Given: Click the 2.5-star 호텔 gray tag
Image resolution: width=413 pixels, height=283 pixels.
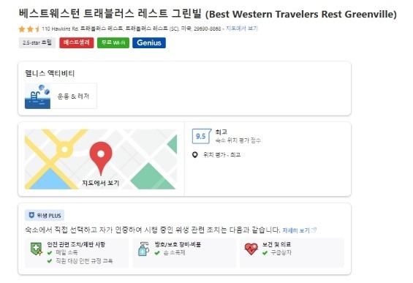Looking at the screenshot, I should (37, 42).
